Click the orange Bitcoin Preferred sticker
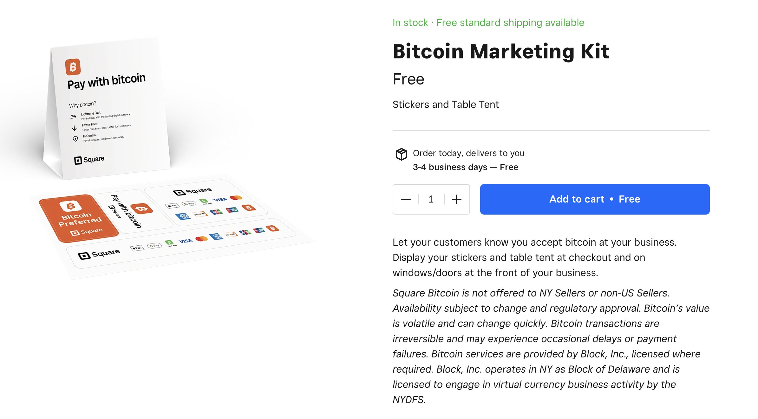Image resolution: width=758 pixels, height=419 pixels. pyautogui.click(x=79, y=218)
